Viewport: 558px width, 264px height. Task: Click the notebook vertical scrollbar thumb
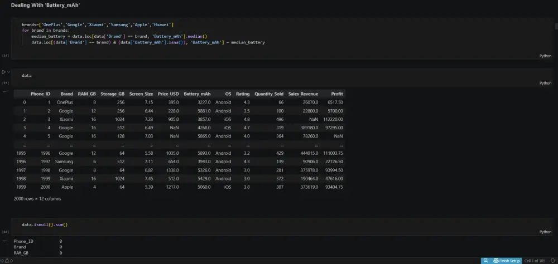[x=556, y=26]
